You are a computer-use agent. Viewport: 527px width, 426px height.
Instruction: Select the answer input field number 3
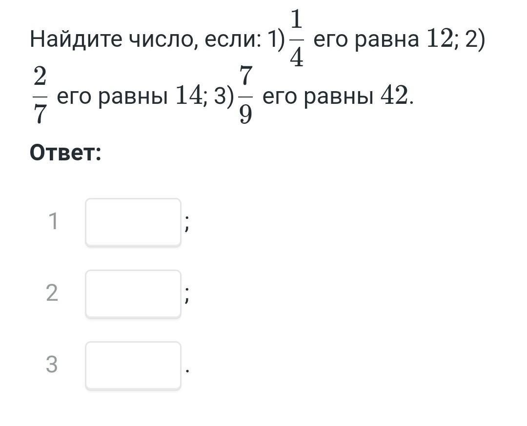click(x=133, y=365)
